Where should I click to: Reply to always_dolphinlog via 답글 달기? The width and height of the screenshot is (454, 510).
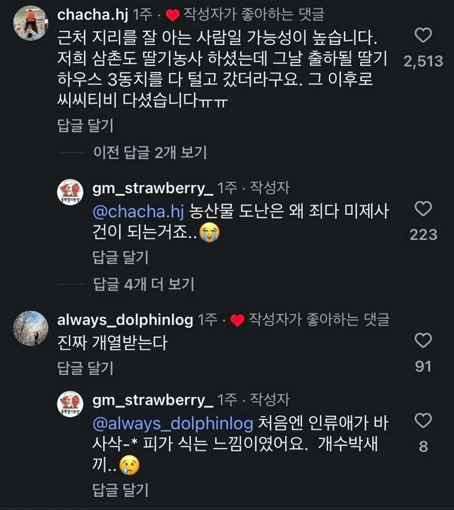85,368
